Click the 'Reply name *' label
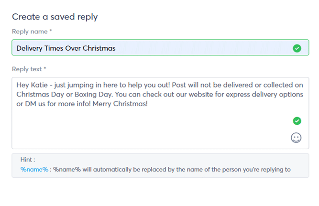This screenshot has height=206, width=319. (32, 32)
